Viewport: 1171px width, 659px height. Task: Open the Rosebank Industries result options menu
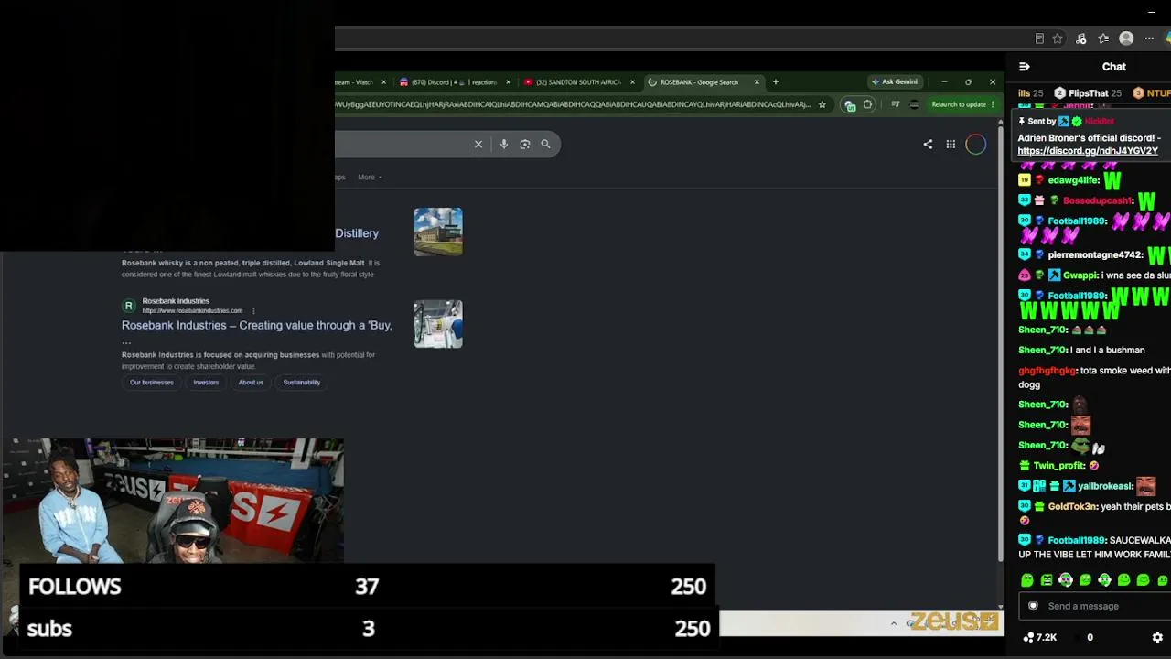pyautogui.click(x=253, y=310)
